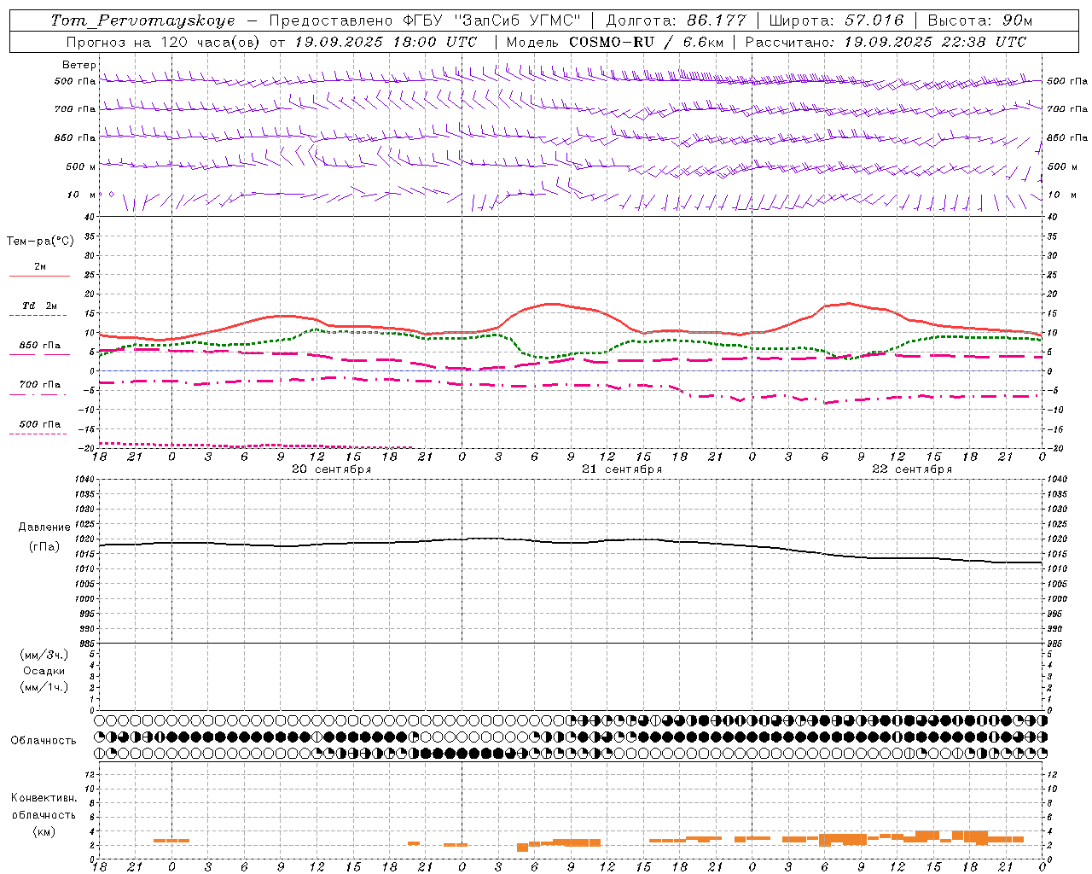Viewport: 1092px width, 874px height.
Task: Click the '21 сентября' date label
Action: click(x=621, y=469)
